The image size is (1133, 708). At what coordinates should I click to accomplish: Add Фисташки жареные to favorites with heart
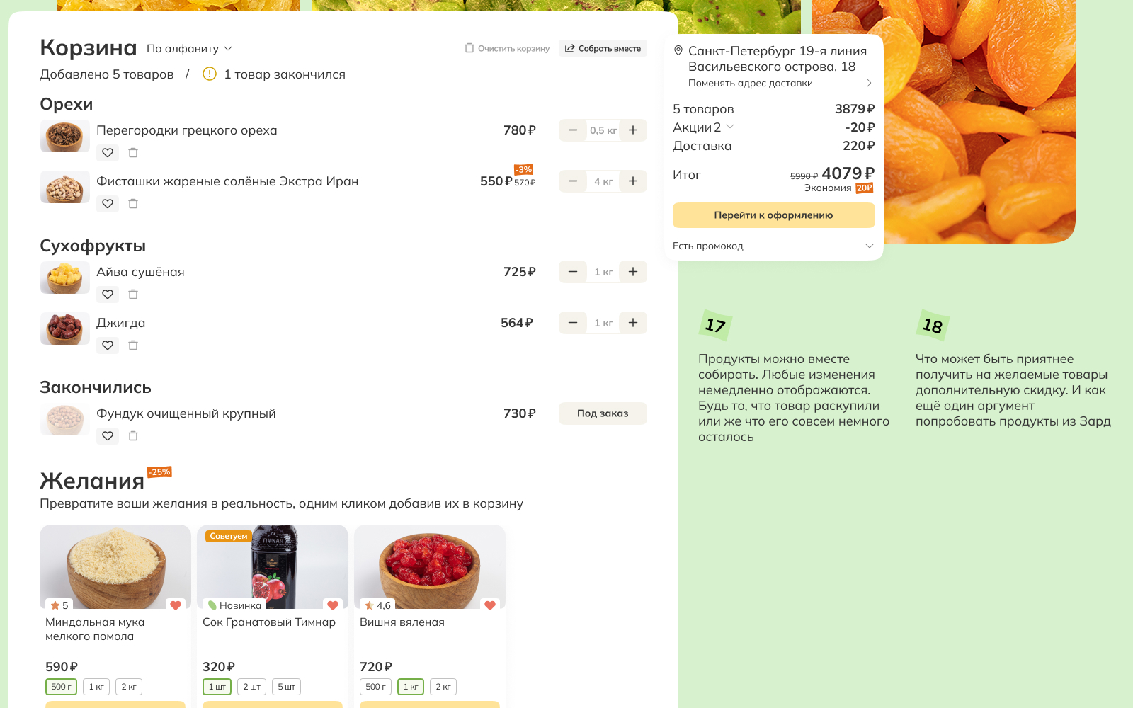[x=108, y=204]
